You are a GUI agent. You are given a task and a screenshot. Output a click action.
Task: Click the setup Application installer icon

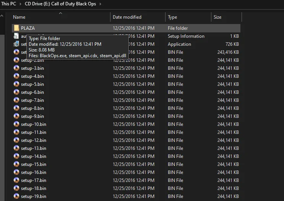[x=16, y=44]
